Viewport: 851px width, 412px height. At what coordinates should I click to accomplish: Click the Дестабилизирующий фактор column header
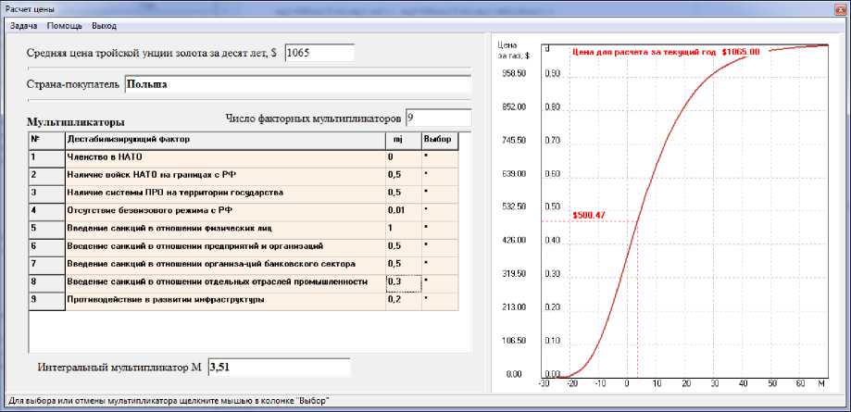click(x=225, y=140)
